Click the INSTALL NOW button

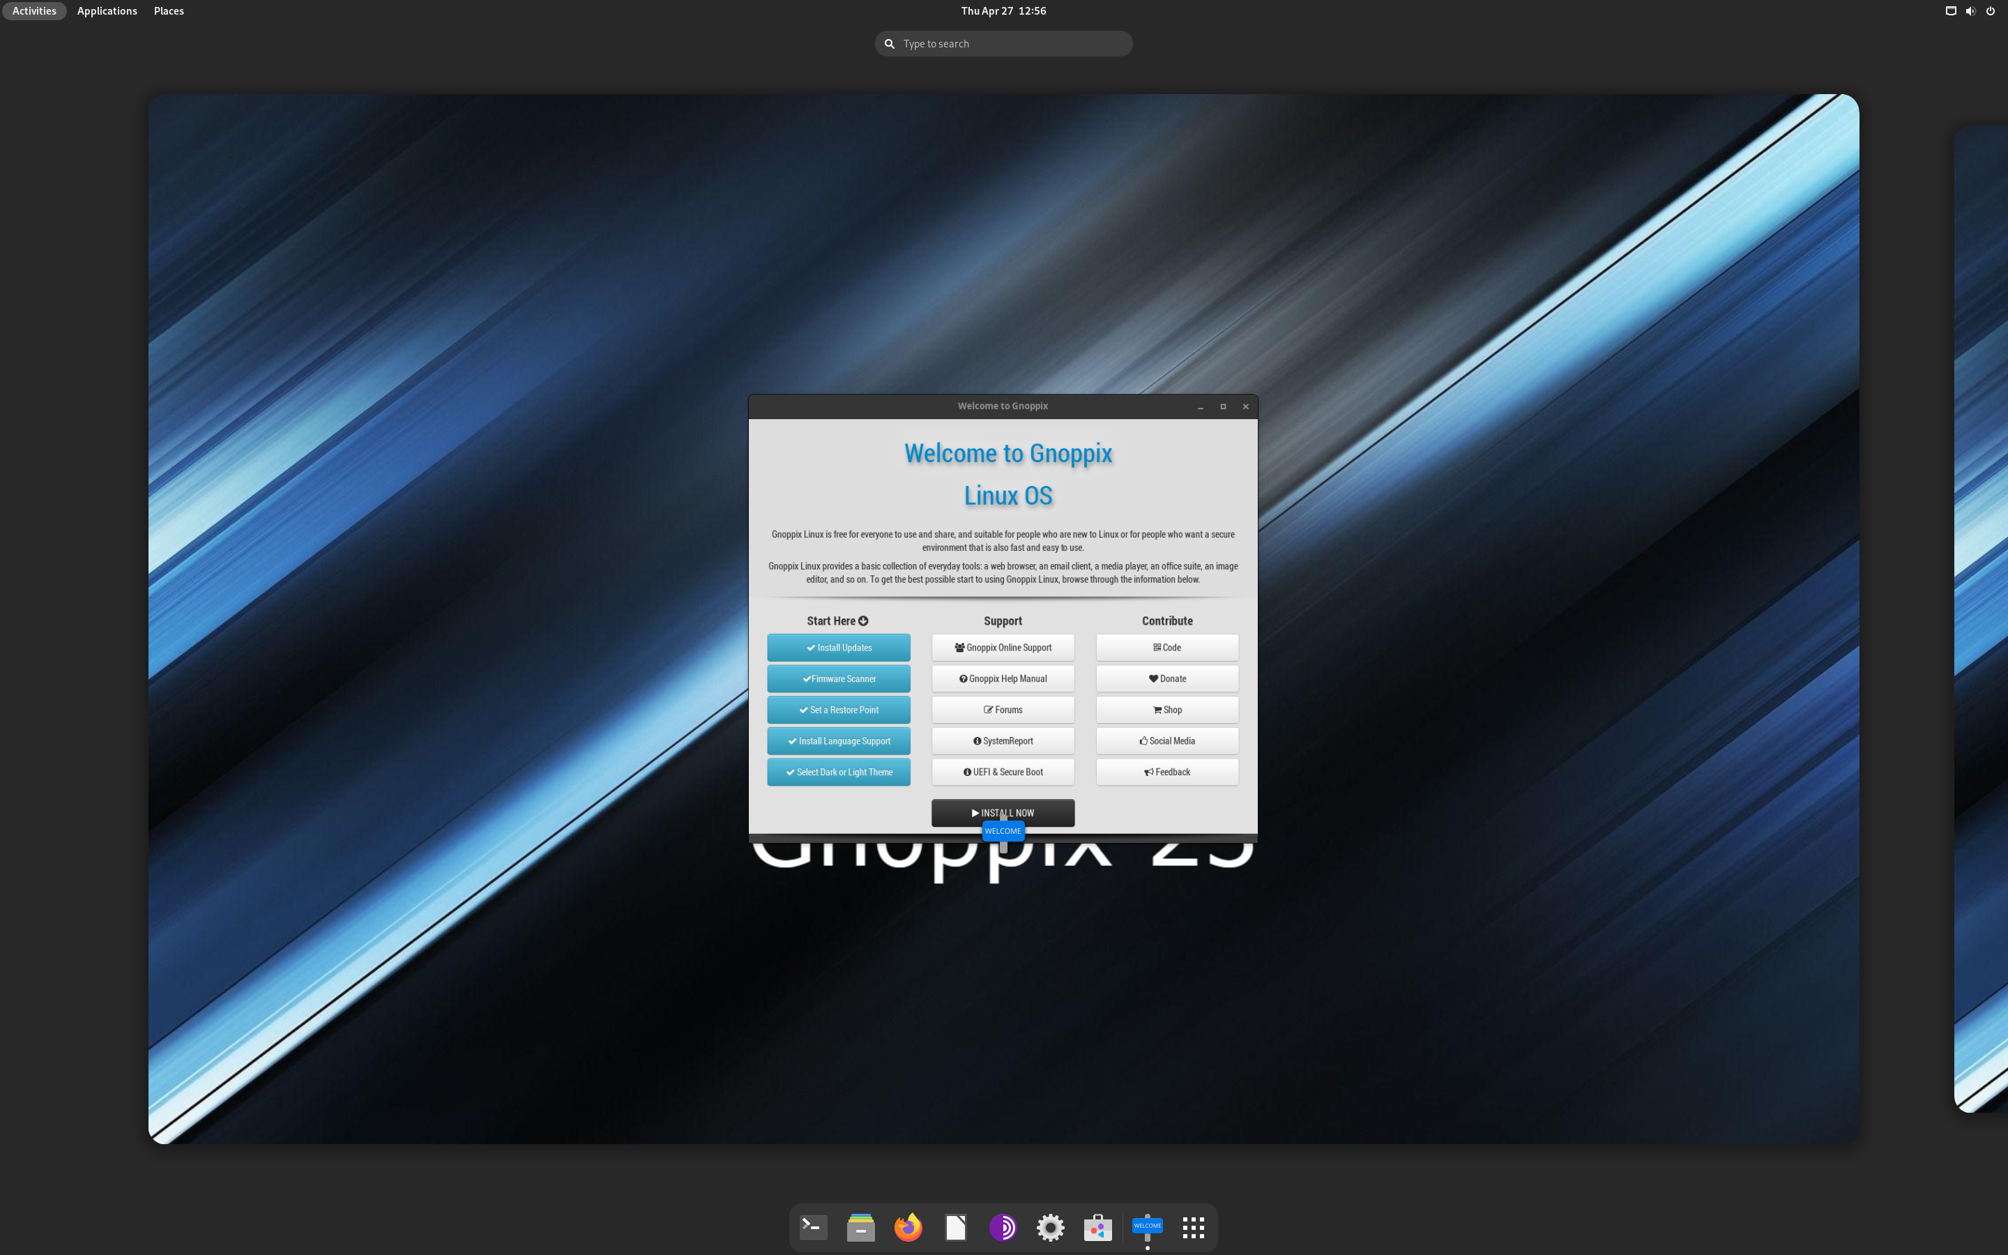coord(1003,812)
